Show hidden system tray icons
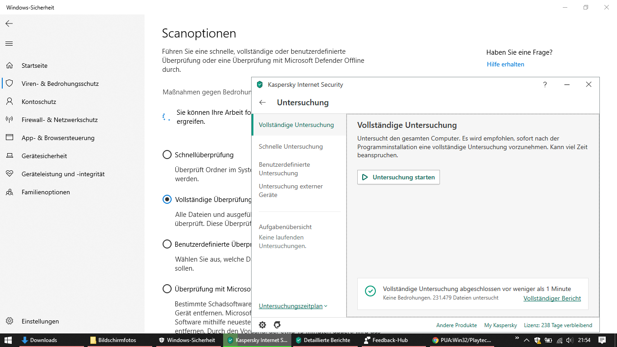Image resolution: width=617 pixels, height=347 pixels. pos(526,340)
